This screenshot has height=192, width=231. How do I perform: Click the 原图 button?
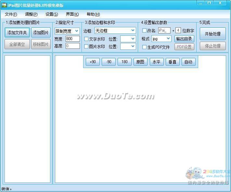click(x=140, y=62)
